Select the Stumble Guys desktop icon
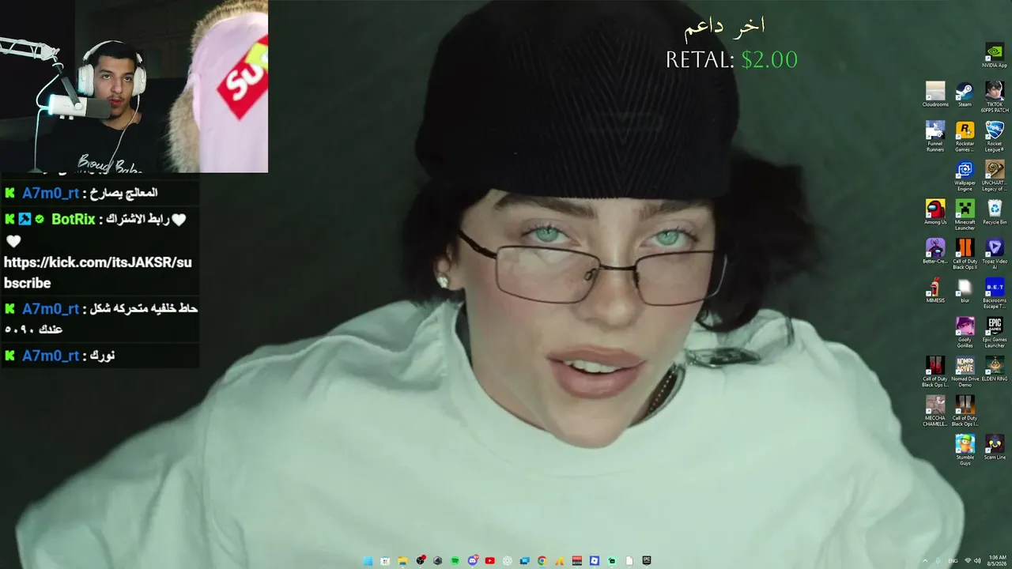The width and height of the screenshot is (1012, 569). point(965,449)
